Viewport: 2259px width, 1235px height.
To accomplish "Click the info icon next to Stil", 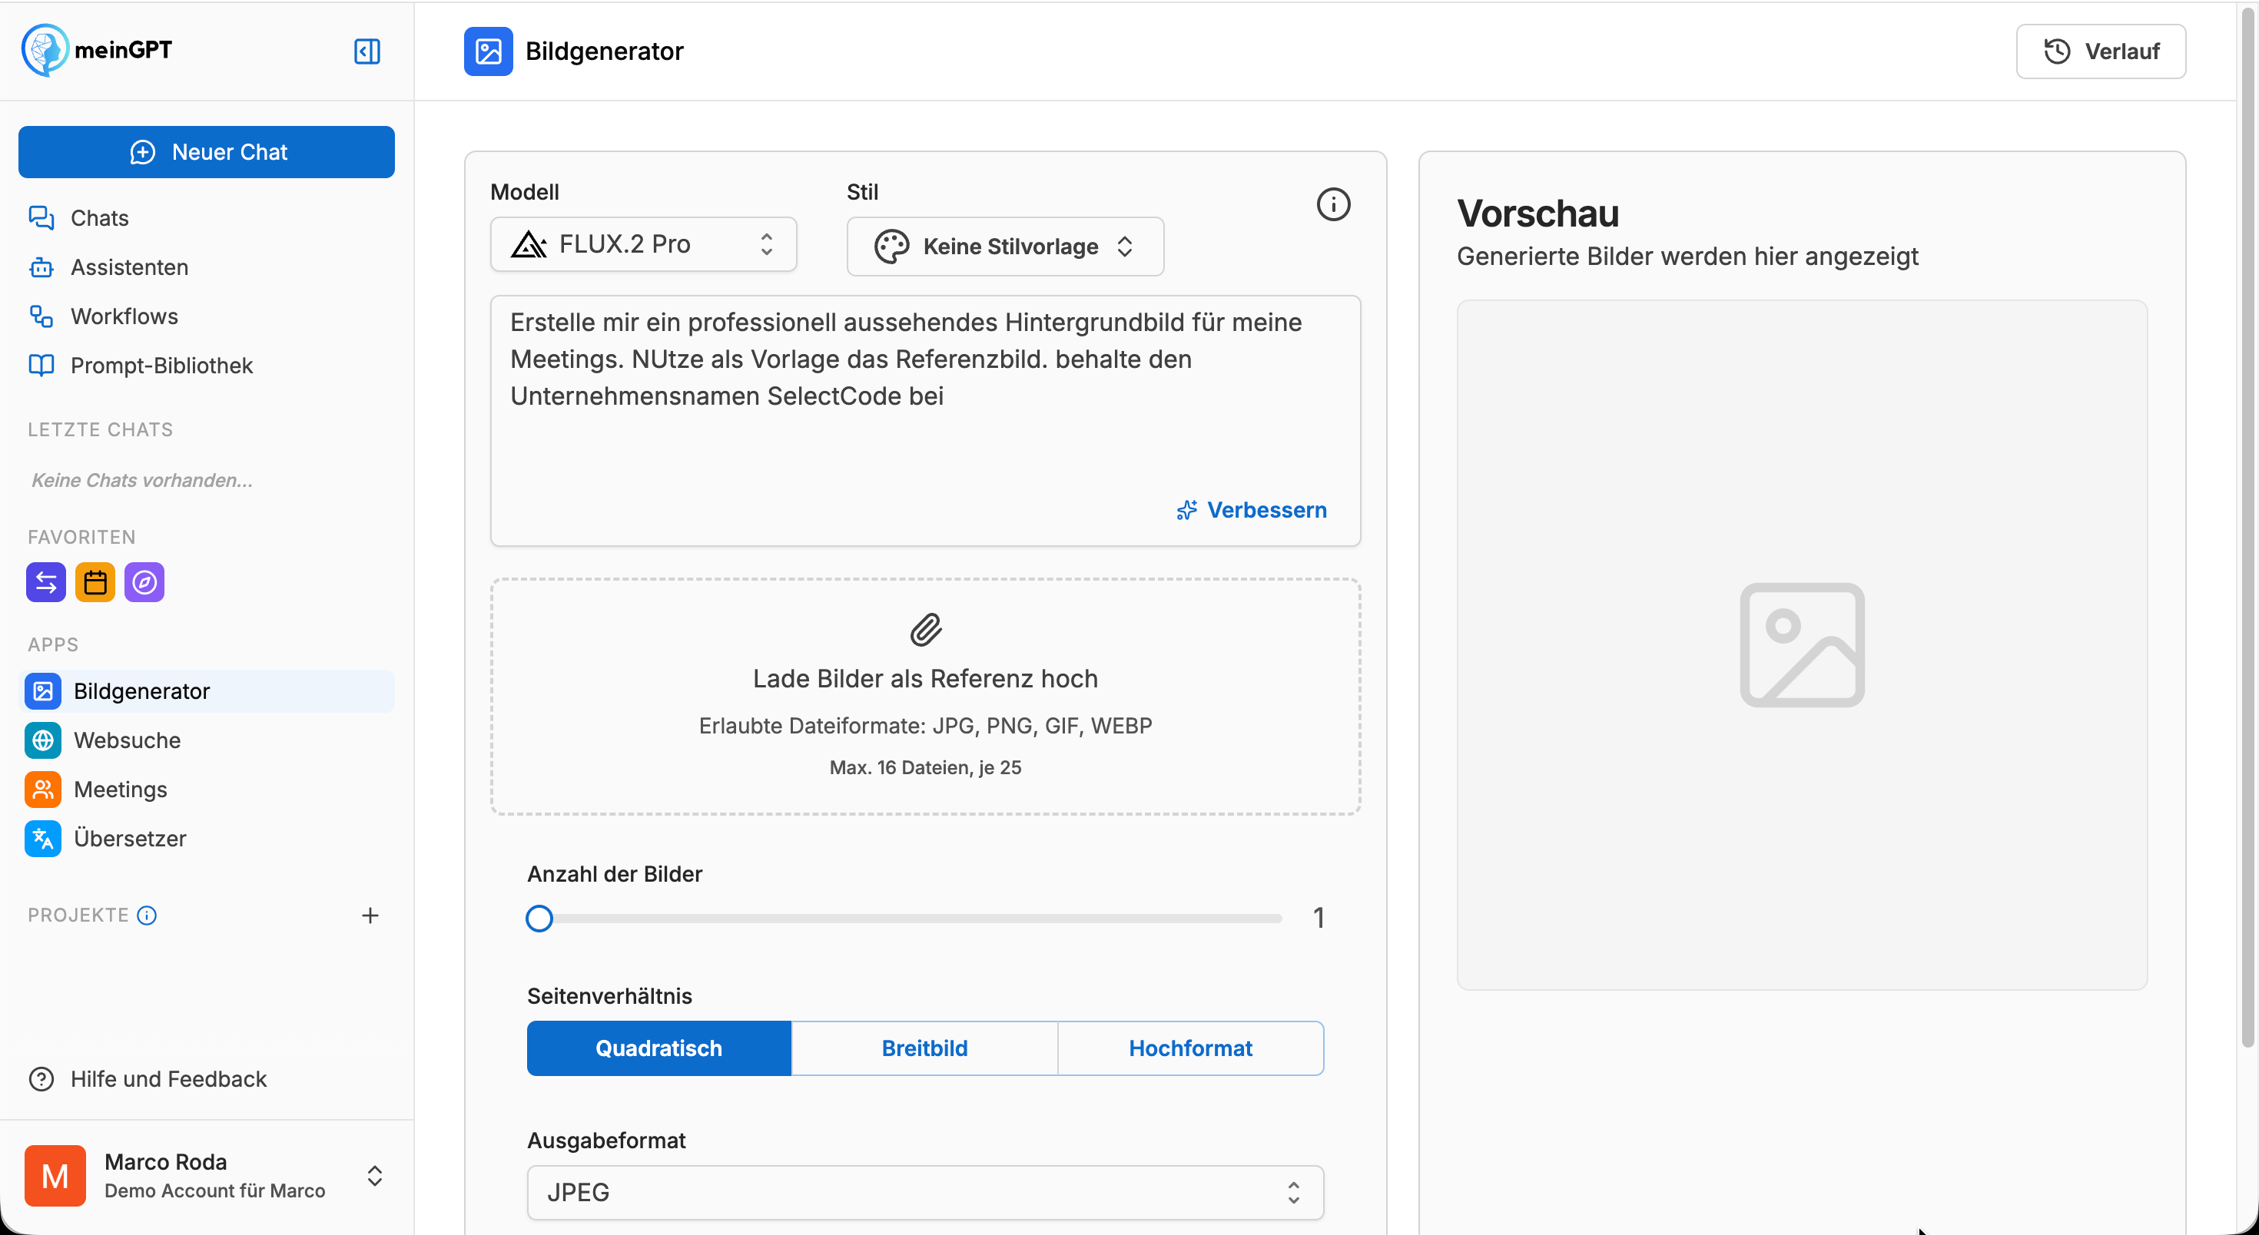I will 1333,204.
